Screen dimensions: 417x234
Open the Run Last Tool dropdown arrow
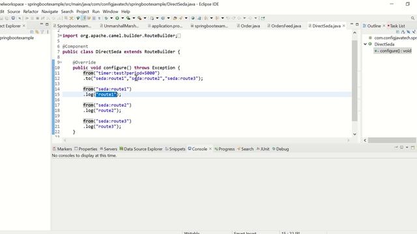145,18
